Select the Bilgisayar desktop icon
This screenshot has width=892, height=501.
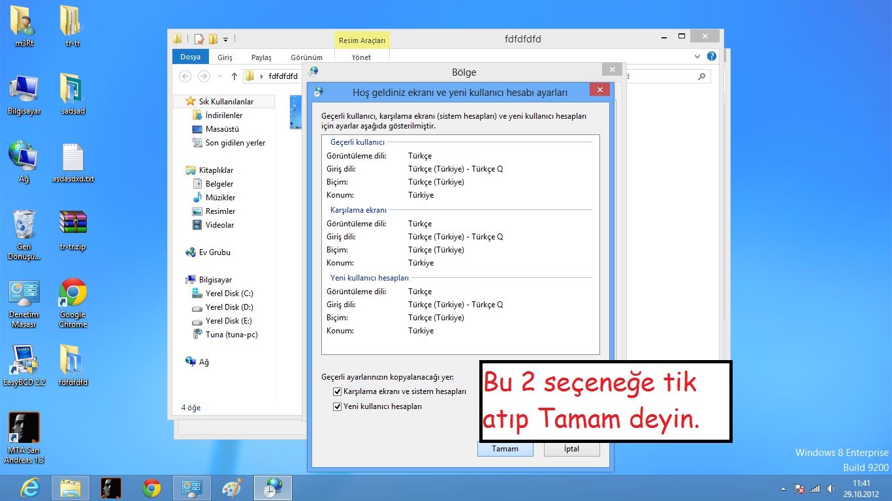click(x=24, y=95)
